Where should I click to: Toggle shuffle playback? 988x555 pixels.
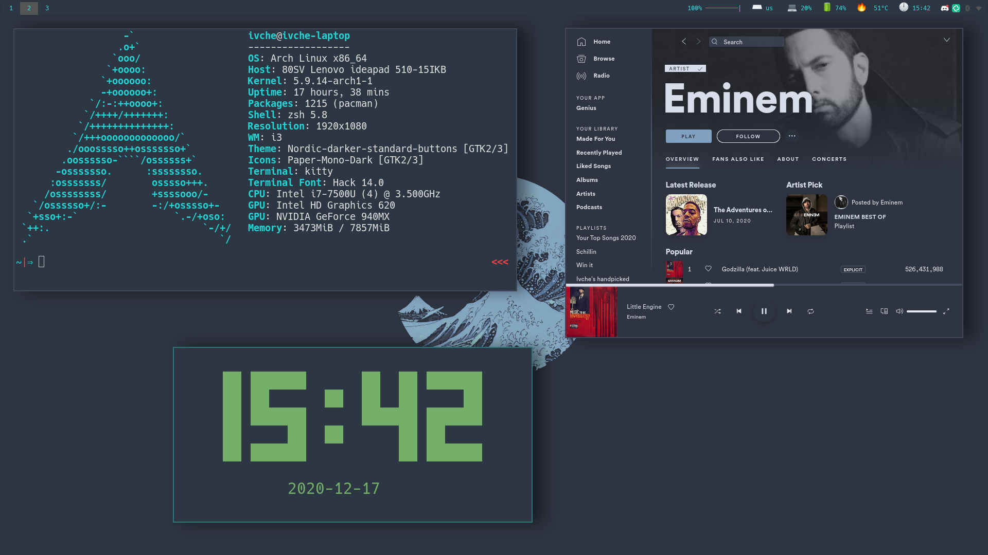pos(717,311)
